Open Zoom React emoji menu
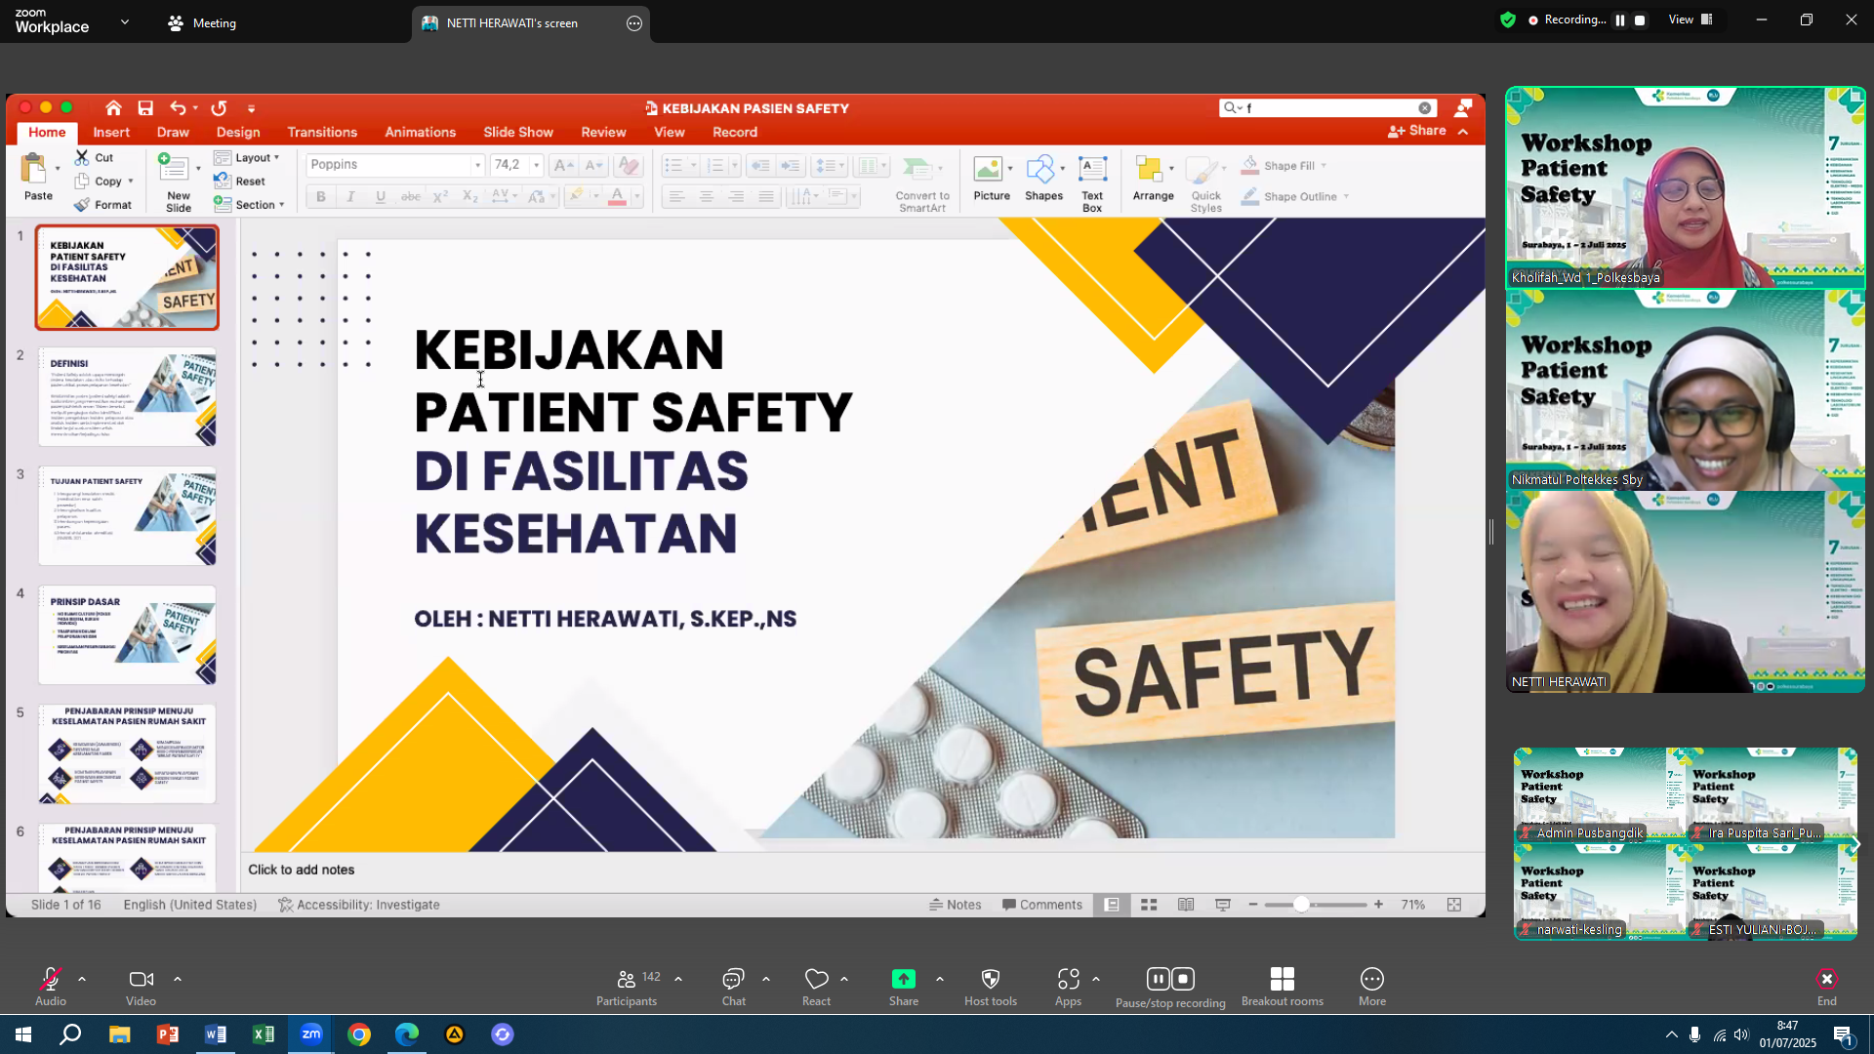1874x1054 pixels. pyautogui.click(x=817, y=987)
